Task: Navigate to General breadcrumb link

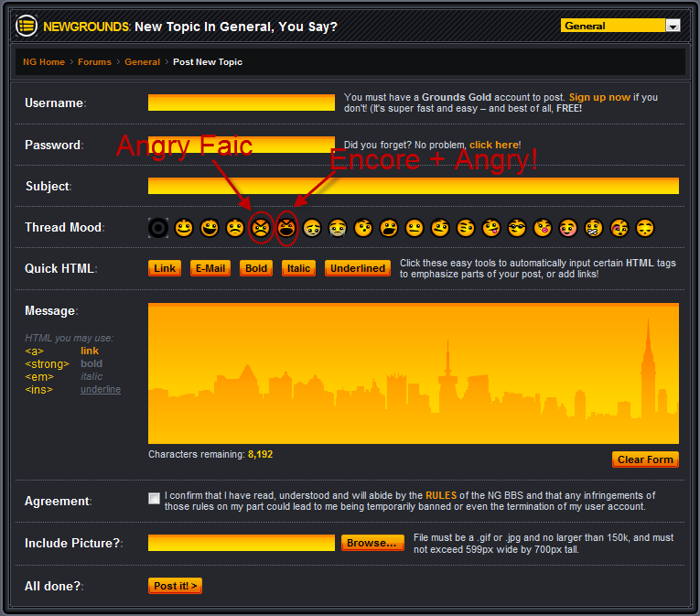Action: click(142, 62)
